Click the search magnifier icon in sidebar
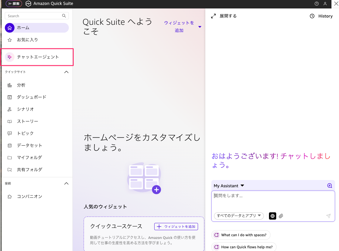 (64, 16)
